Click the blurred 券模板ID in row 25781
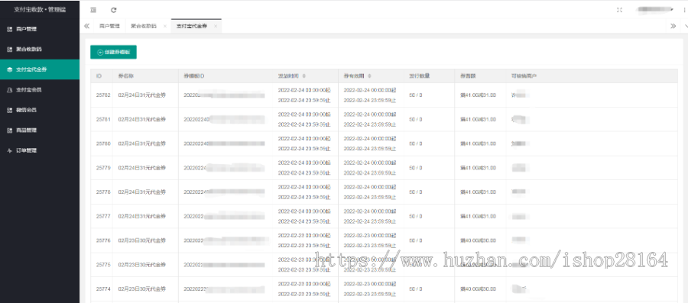688x303 pixels. (224, 119)
